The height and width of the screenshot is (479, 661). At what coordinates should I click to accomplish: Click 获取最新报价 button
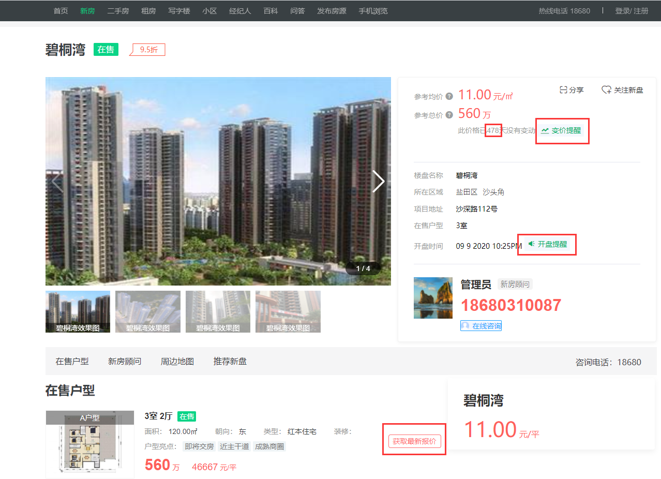coord(414,441)
